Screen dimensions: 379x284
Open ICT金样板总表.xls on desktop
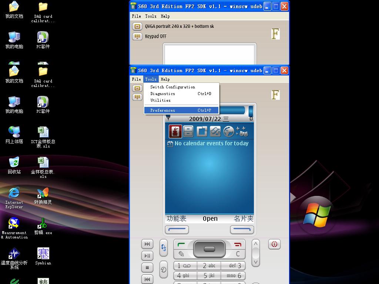43,137
